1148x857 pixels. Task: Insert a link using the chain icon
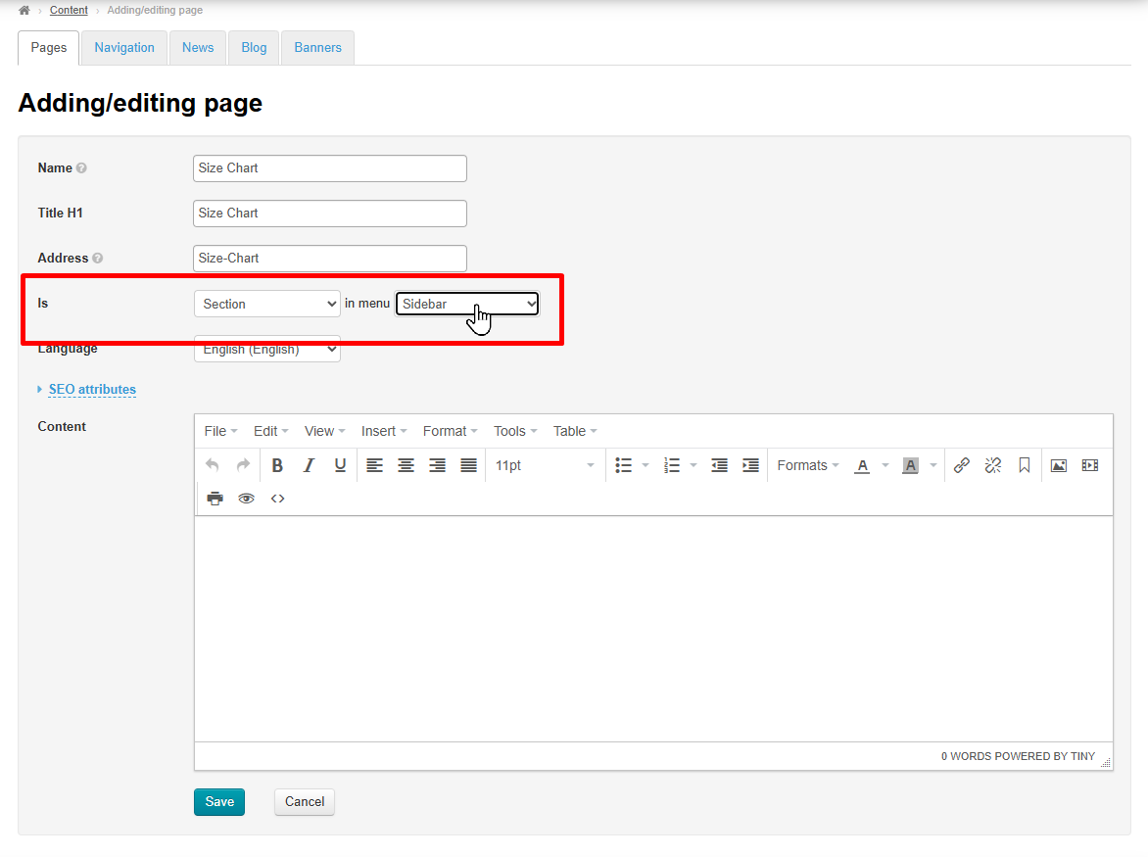[x=962, y=466]
